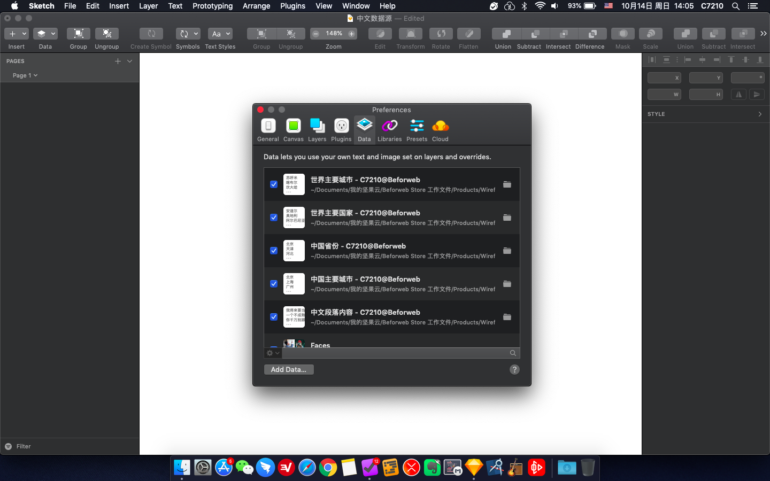Click the zoom in plus button
770x481 pixels.
pyautogui.click(x=351, y=34)
